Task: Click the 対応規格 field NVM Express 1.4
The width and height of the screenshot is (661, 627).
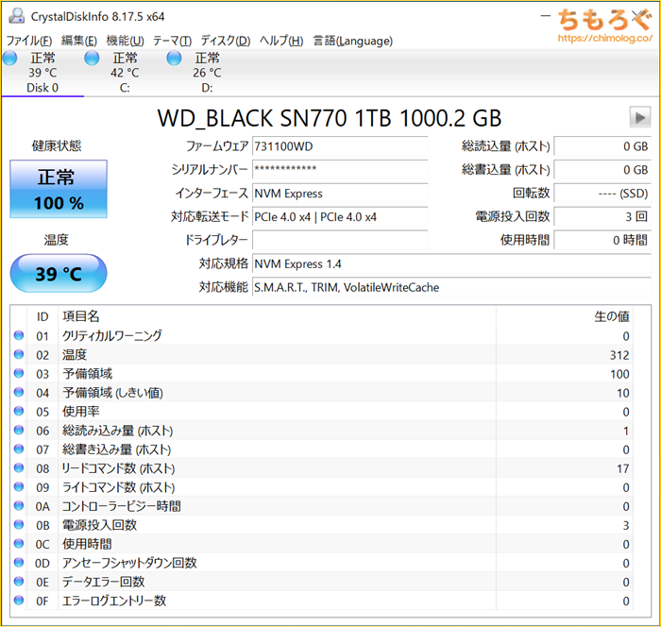Action: click(451, 264)
